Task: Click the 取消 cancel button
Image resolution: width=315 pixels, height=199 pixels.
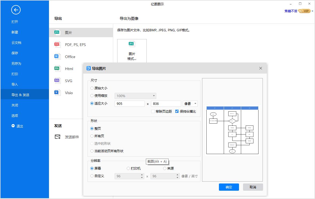Action: [253, 187]
